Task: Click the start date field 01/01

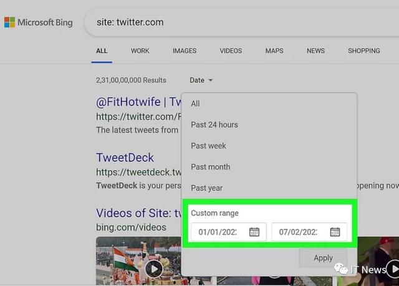Action: [x=217, y=232]
